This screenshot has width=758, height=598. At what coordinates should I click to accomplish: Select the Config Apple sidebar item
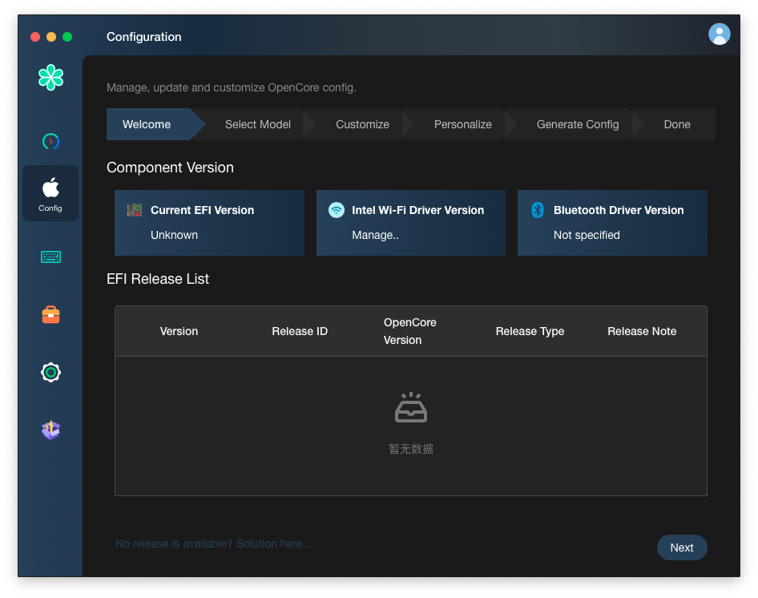tap(50, 193)
